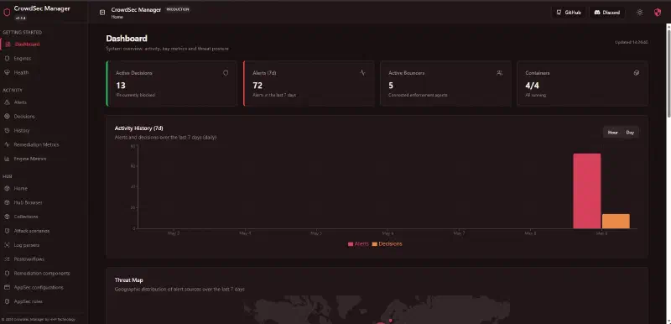This screenshot has width=671, height=324.
Task: Click the CrowdSec shield logo in sidebar
Action: click(7, 13)
